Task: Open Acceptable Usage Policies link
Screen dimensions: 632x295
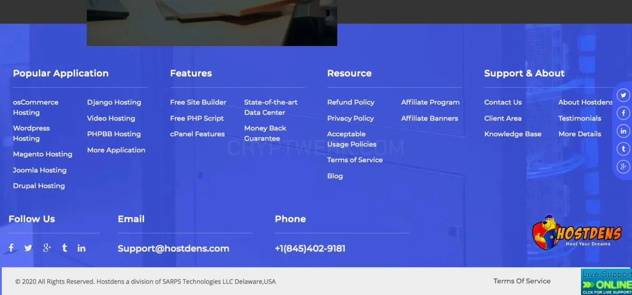Action: point(352,139)
